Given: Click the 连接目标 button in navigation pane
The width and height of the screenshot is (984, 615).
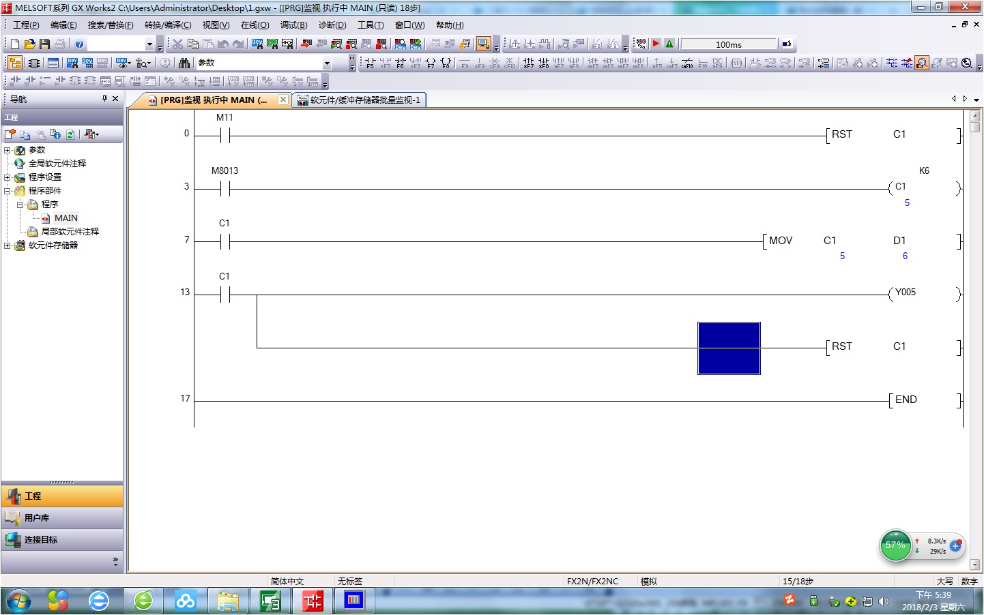Looking at the screenshot, I should click(61, 540).
